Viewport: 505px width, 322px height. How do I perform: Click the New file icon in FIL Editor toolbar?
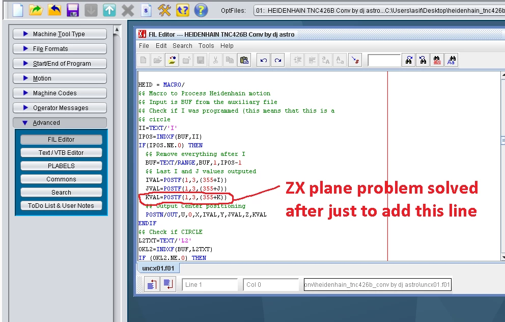(144, 60)
